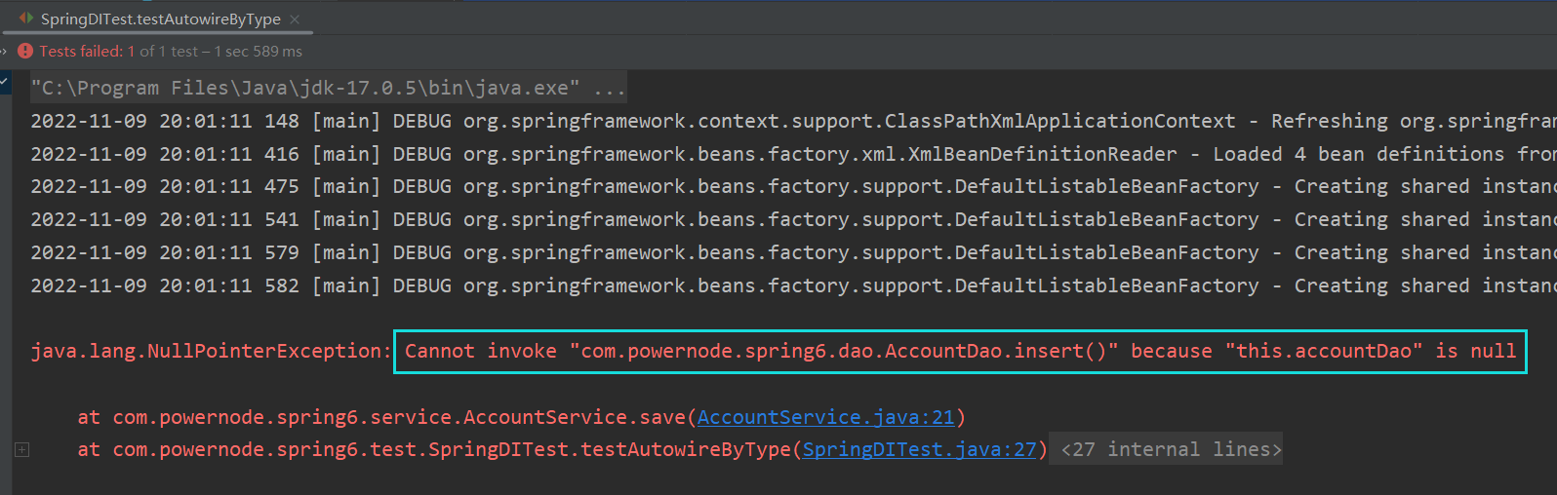
Task: Open the SpringDITest.java:27 stack trace link
Action: 919,449
